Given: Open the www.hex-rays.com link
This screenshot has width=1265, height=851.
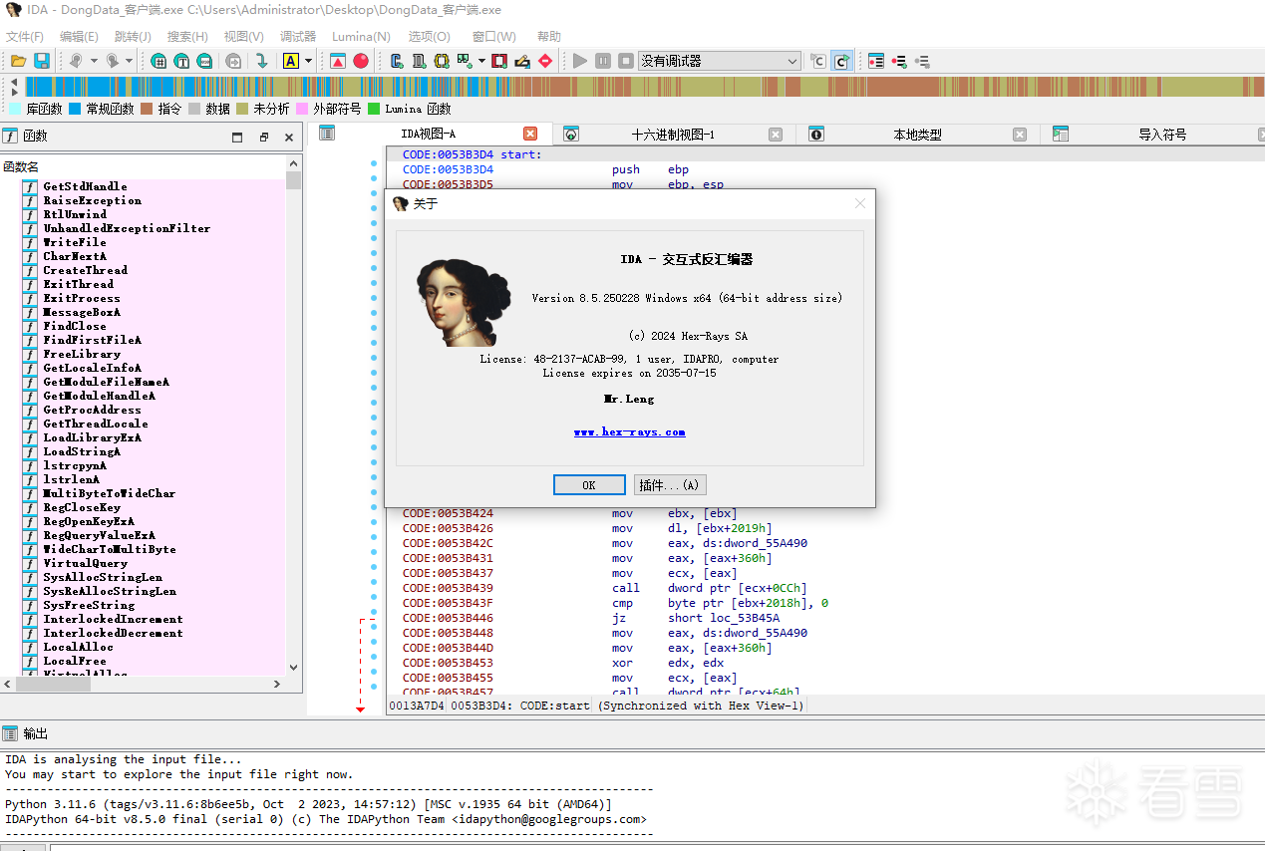Looking at the screenshot, I should tap(629, 431).
